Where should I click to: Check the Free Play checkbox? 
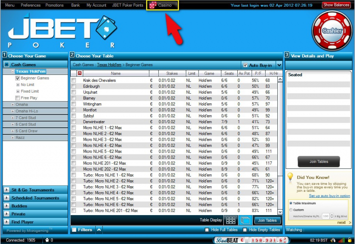(x=17, y=98)
